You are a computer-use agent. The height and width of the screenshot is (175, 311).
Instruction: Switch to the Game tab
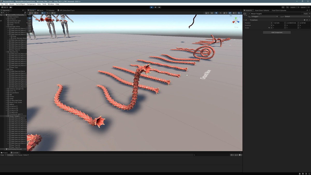(x=40, y=10)
